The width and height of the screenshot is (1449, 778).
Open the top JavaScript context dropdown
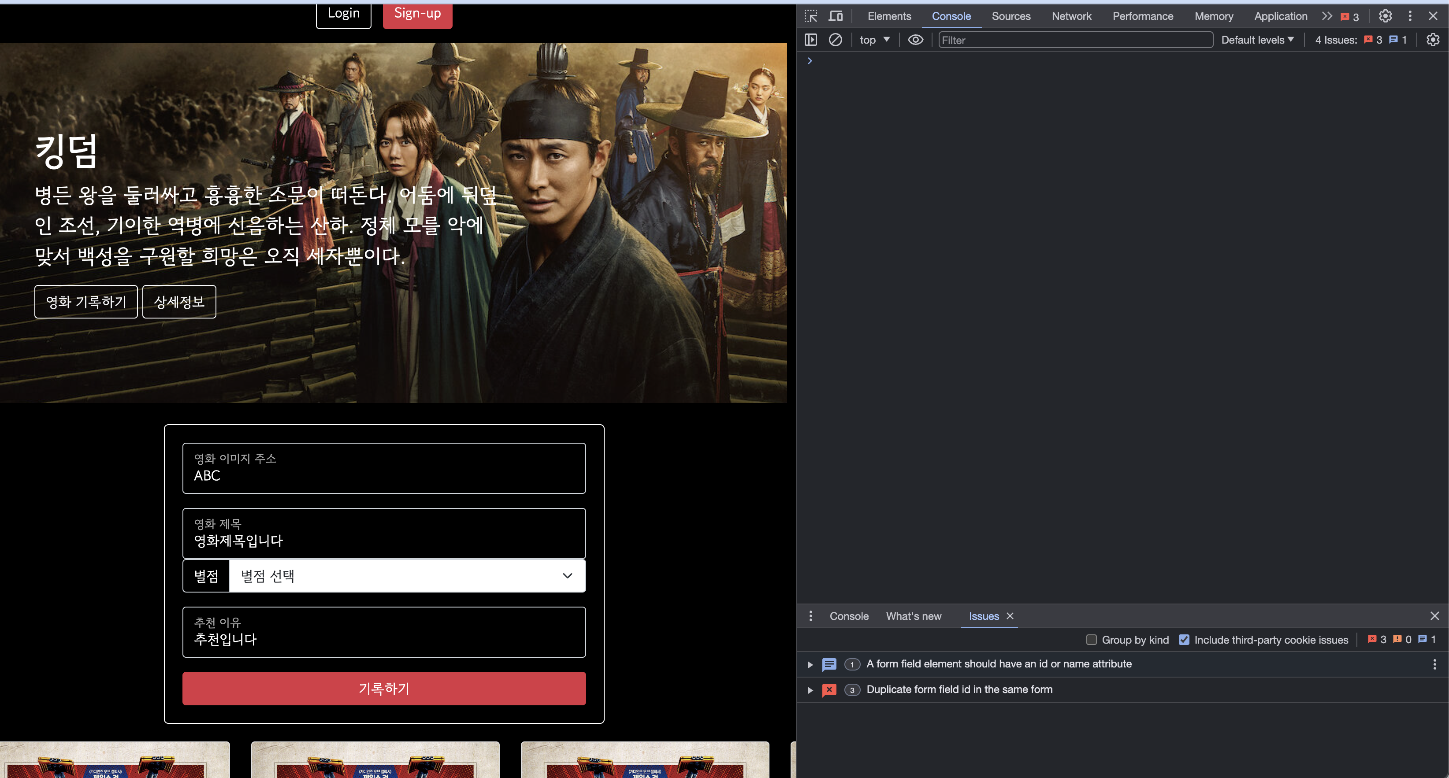875,40
